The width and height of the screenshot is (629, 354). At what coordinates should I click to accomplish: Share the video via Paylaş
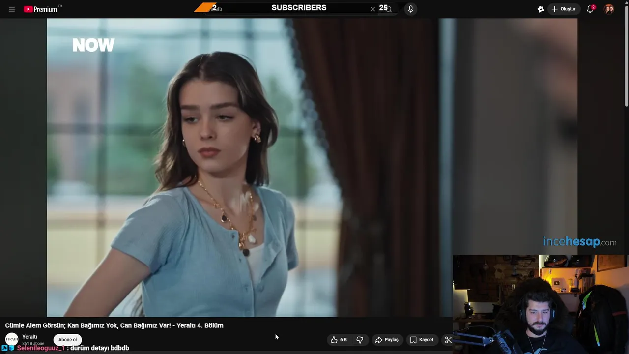point(387,340)
